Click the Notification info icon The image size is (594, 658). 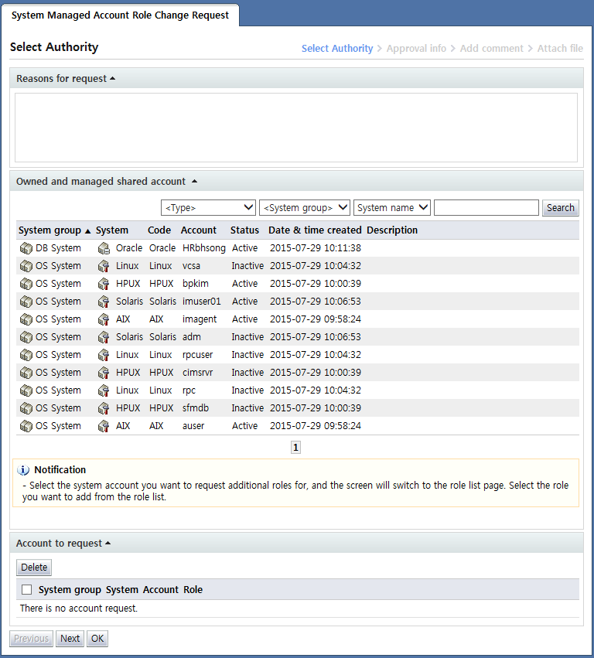[x=23, y=470]
